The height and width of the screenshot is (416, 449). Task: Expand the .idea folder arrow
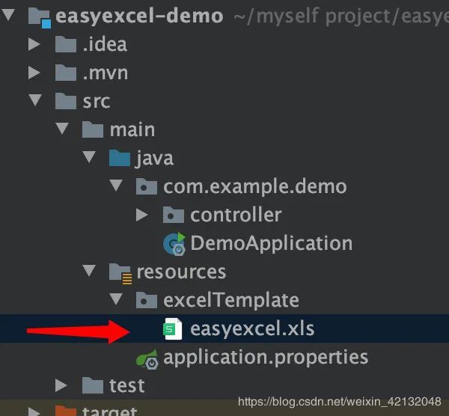(x=34, y=44)
